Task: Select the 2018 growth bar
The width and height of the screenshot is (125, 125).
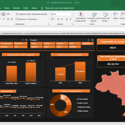Action: point(80,71)
